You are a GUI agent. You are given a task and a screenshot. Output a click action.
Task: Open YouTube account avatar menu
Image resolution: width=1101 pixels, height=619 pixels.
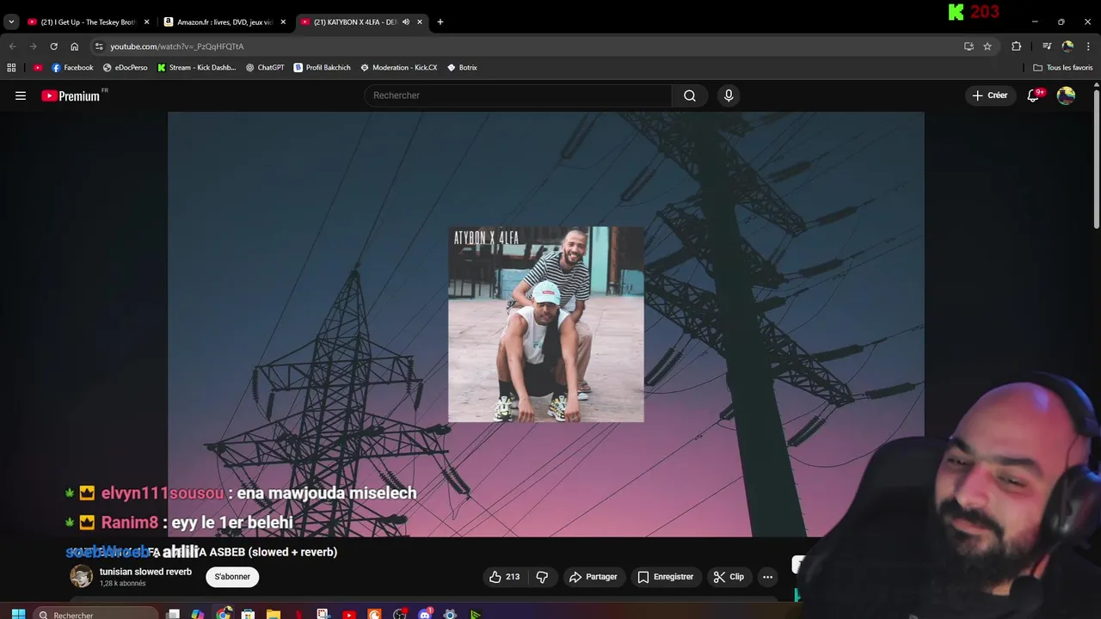[1066, 95]
